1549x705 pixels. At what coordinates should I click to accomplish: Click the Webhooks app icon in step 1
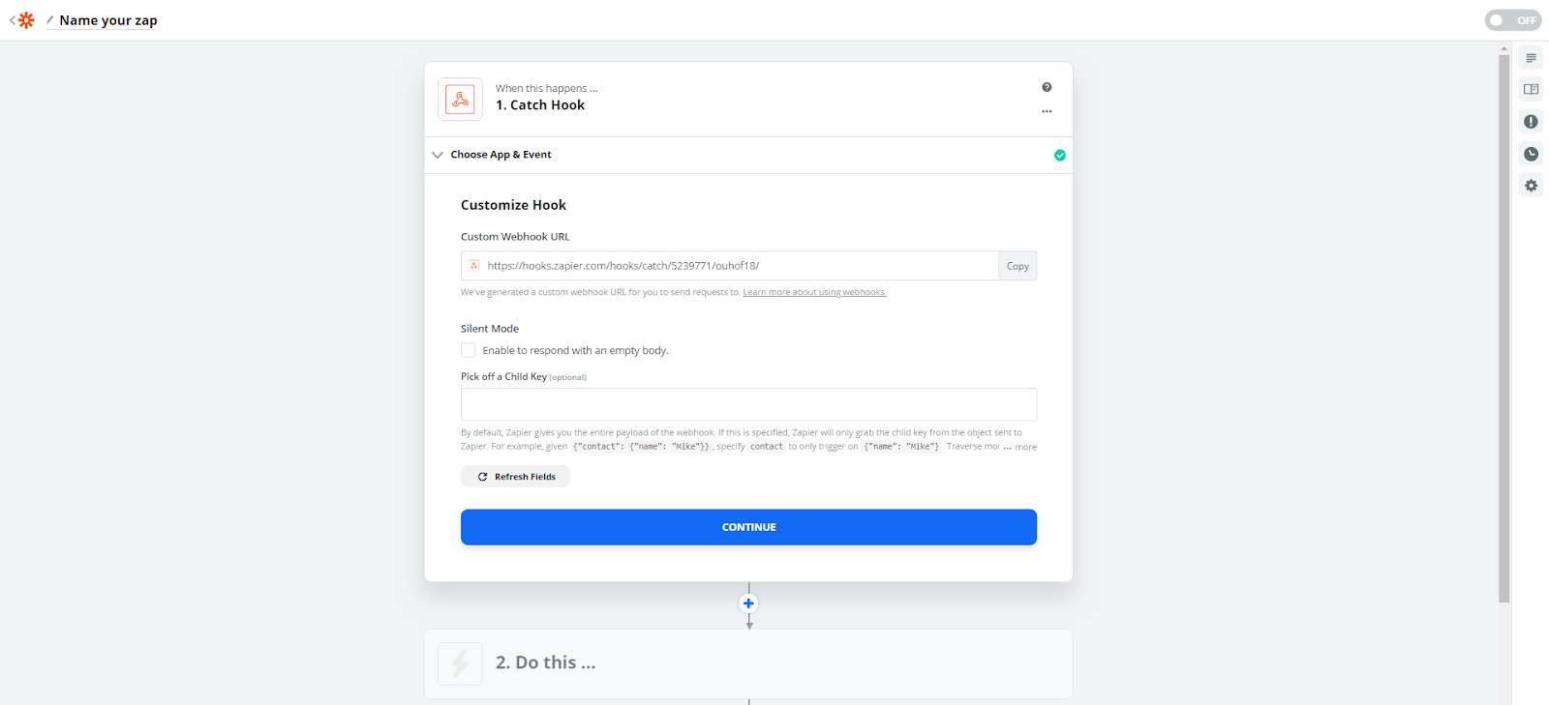click(460, 99)
